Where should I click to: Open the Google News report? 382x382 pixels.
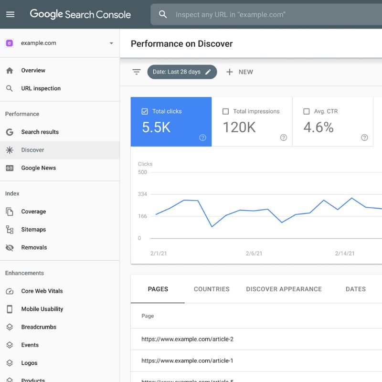click(38, 168)
